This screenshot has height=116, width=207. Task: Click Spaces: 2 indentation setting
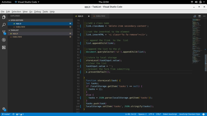click(142, 114)
